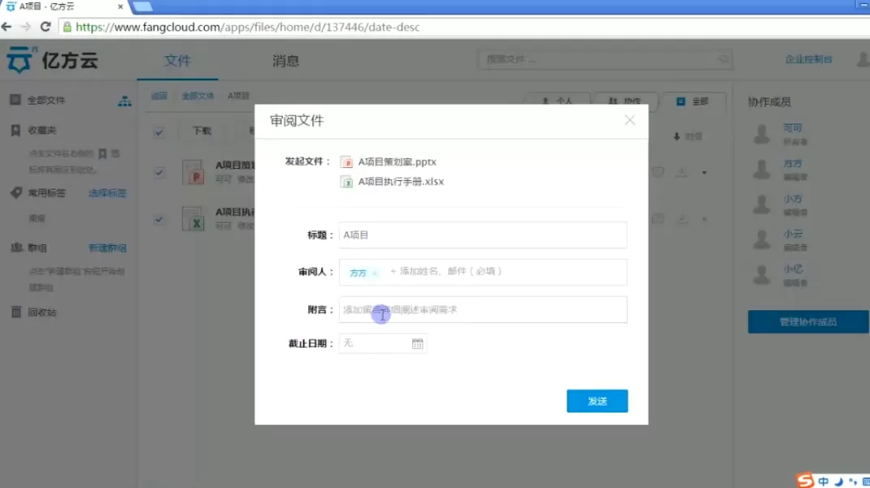Close the 审阅文件 dialog with X
The height and width of the screenshot is (488, 870).
click(629, 120)
